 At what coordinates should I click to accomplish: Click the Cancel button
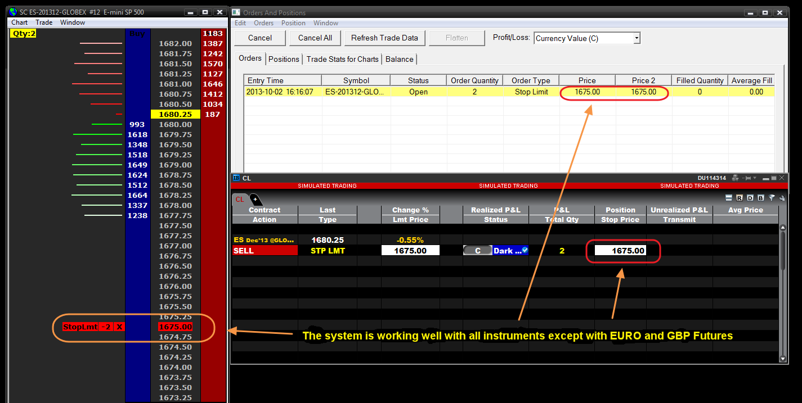pos(260,38)
